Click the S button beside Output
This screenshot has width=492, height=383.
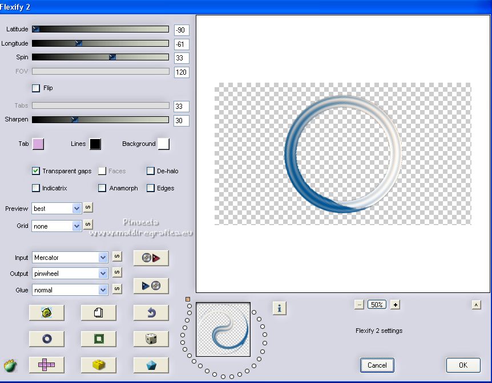click(x=117, y=272)
